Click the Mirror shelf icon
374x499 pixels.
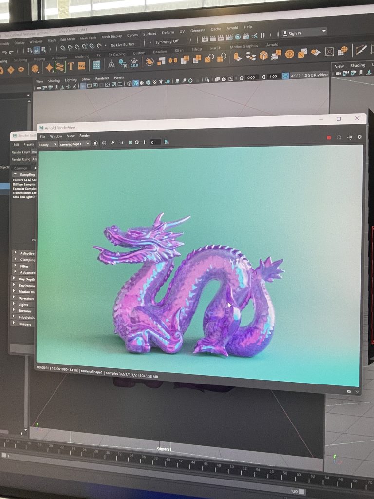[173, 60]
